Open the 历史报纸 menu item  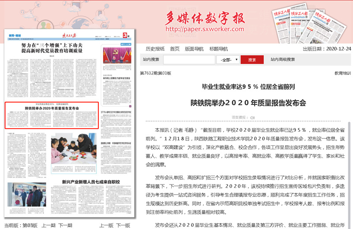coord(155,49)
